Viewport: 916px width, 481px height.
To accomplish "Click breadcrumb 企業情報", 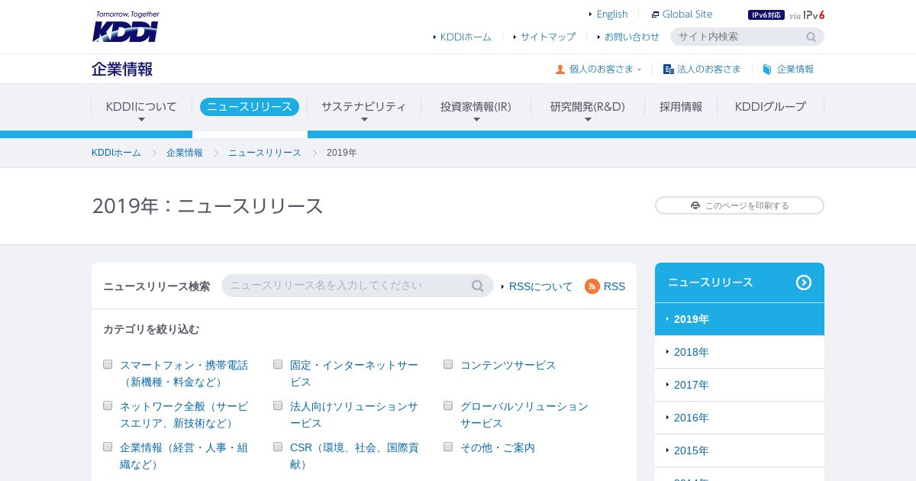I will click(x=185, y=153).
